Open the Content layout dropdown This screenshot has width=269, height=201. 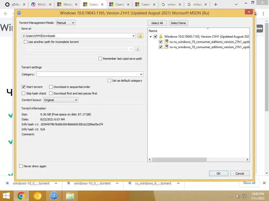pos(61,100)
